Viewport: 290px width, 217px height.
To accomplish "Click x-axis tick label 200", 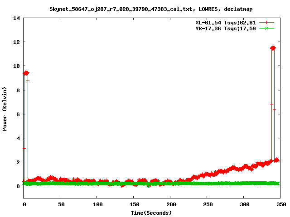I will [171, 204].
